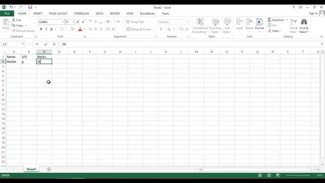The width and height of the screenshot is (325, 183).
Task: Select the Marks header cell
Action: point(44,56)
